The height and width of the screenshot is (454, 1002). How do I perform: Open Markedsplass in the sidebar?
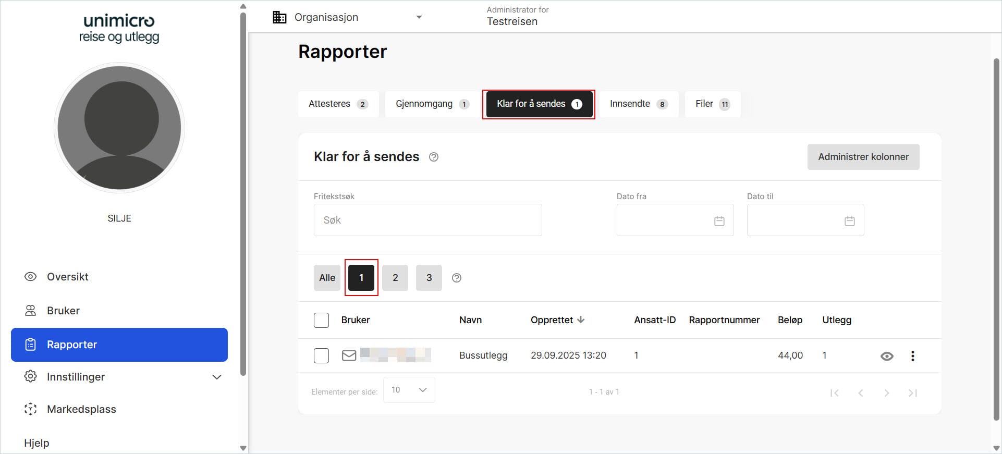tap(81, 409)
